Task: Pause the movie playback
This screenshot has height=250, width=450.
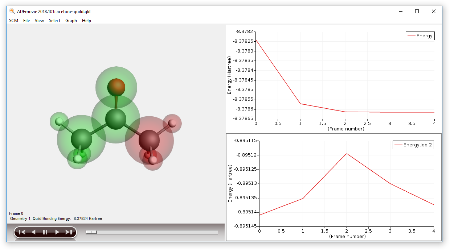Action: [x=45, y=232]
